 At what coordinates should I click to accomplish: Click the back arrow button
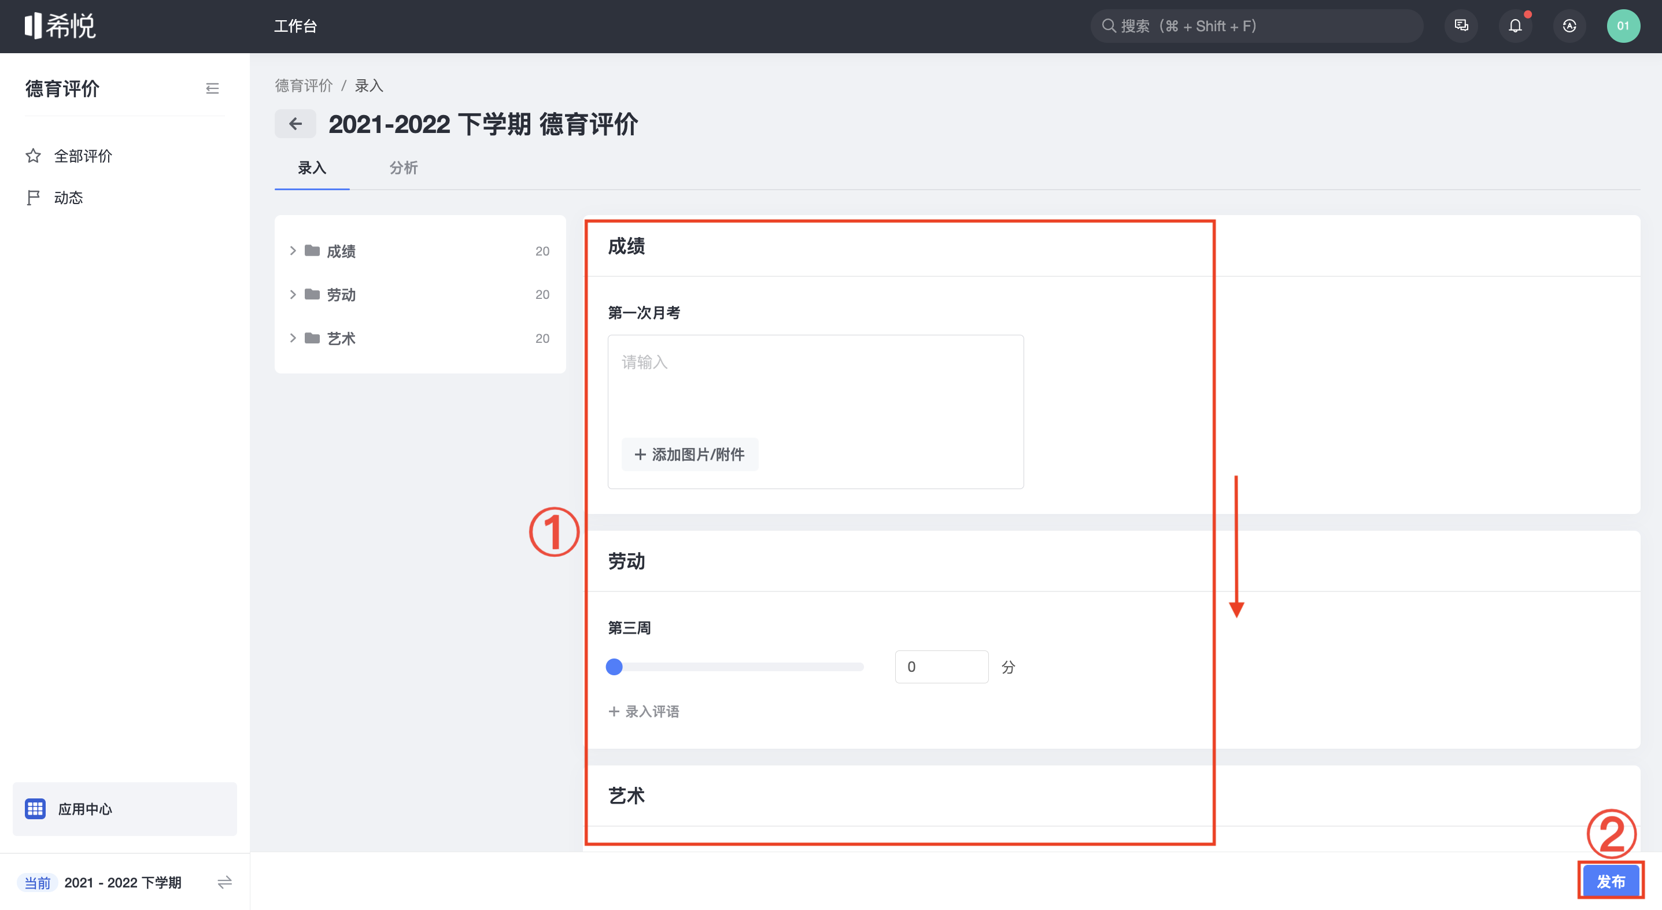pos(295,123)
